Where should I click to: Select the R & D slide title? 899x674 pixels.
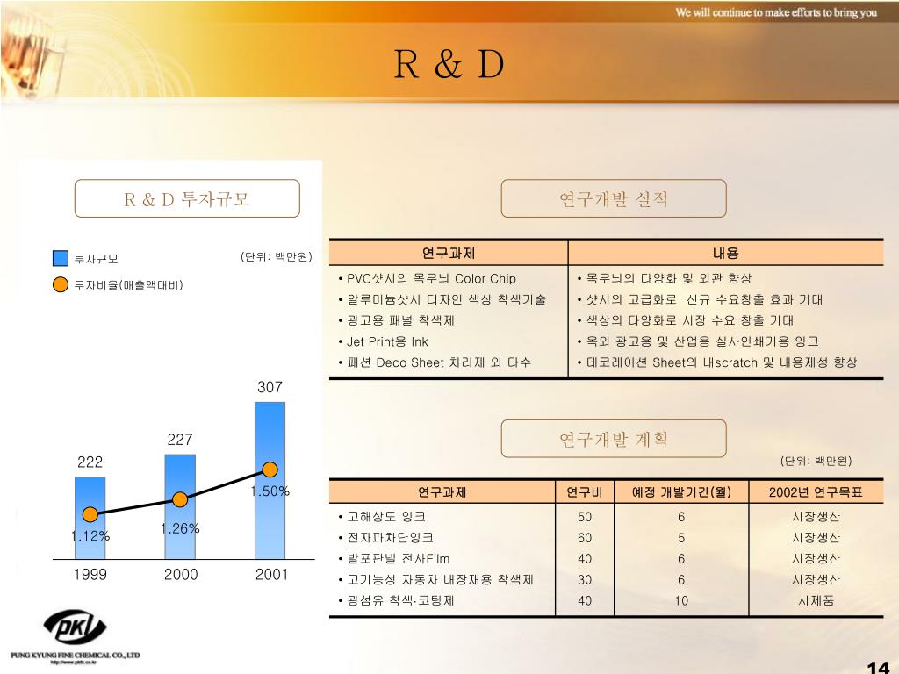[449, 63]
